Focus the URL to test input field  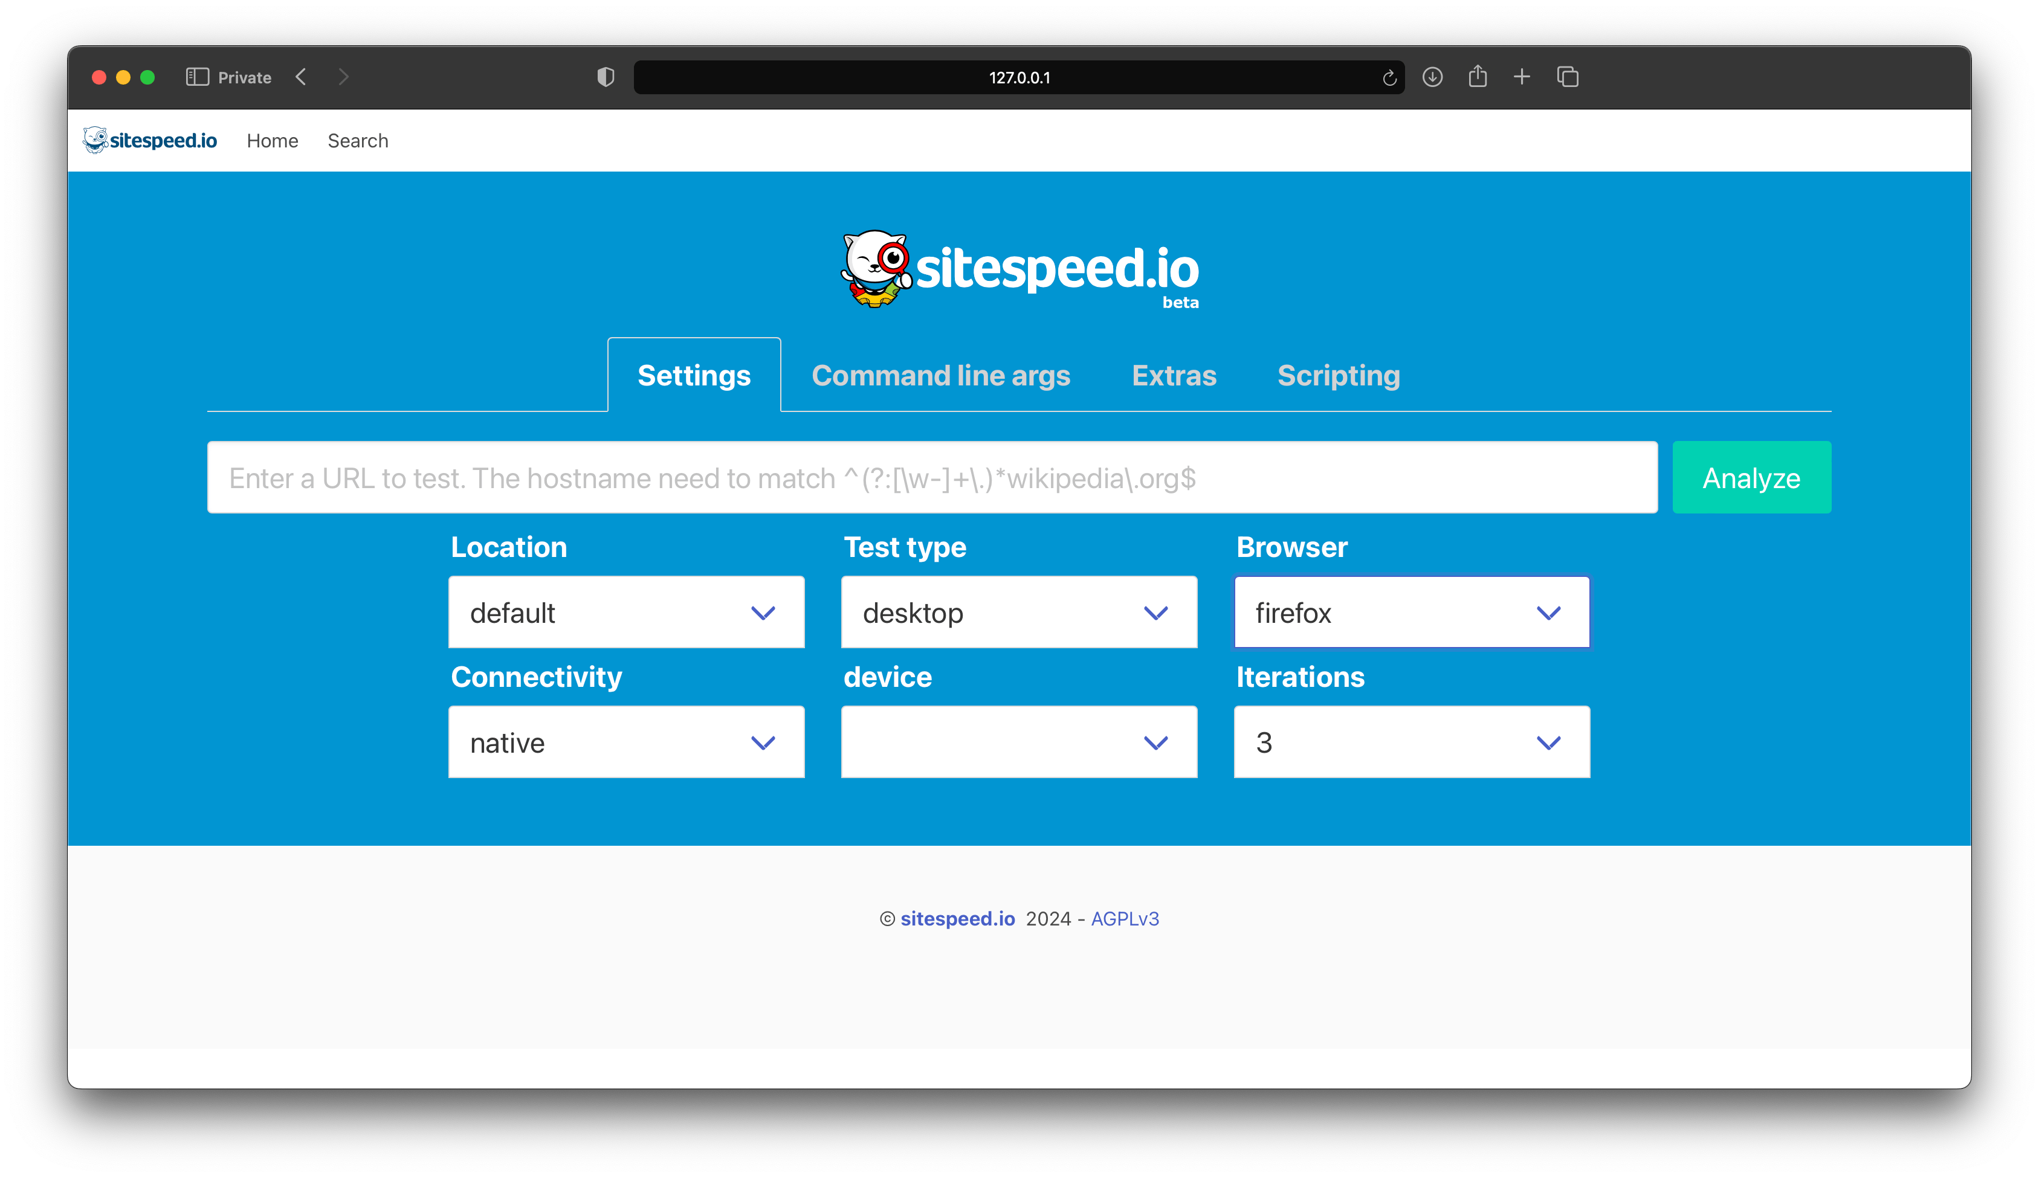[932, 477]
